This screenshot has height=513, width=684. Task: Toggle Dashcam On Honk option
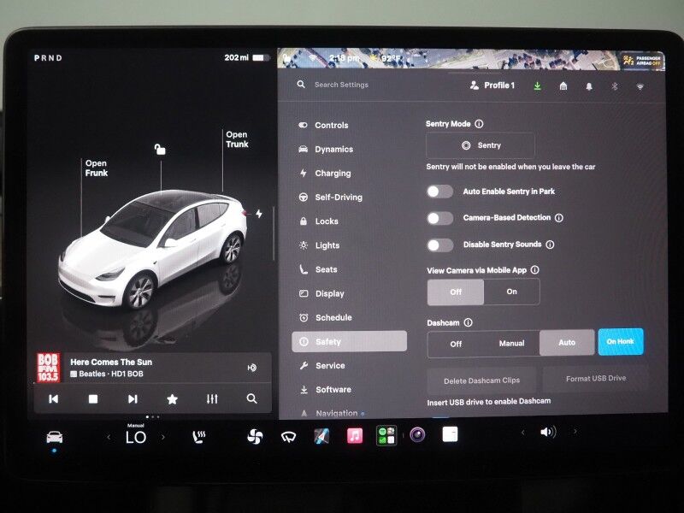pos(621,341)
